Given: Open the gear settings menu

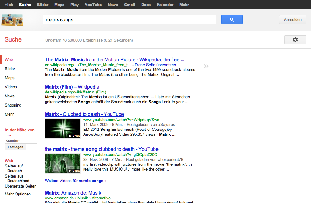Looking at the screenshot, I should coord(295,40).
